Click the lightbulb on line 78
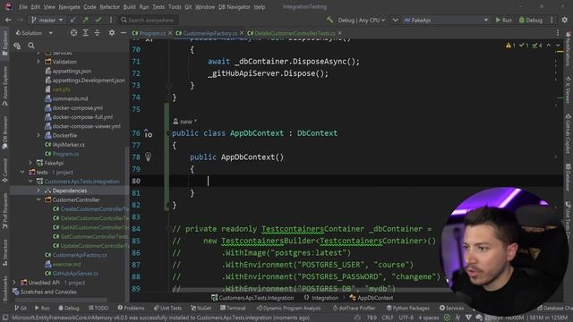Screen dimensions: 573x322 (x=148, y=157)
